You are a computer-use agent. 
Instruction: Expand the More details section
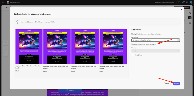(137, 55)
